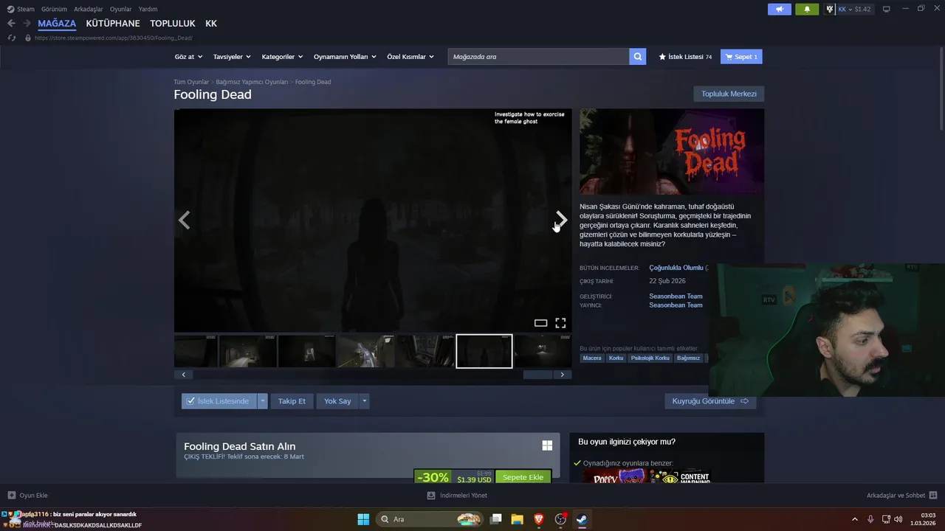Image resolution: width=945 pixels, height=531 pixels.
Task: Switch to KÜTÜPHANE tab
Action: [x=113, y=24]
